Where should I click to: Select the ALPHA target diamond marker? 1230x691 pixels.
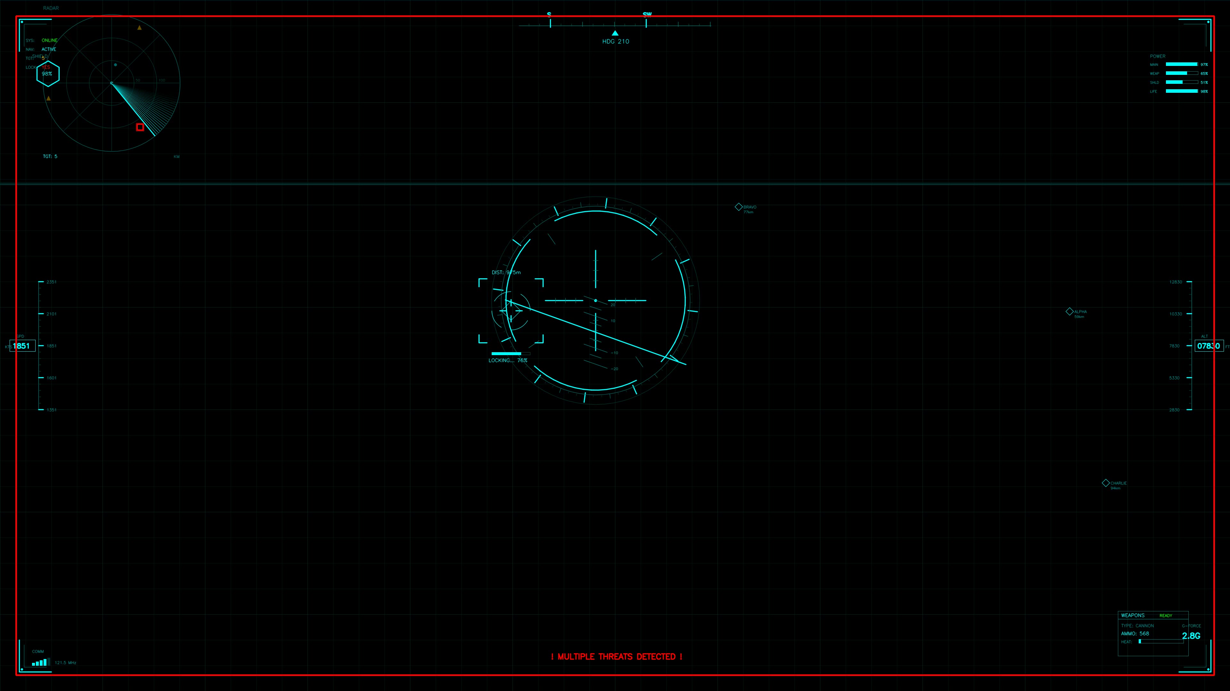1070,311
